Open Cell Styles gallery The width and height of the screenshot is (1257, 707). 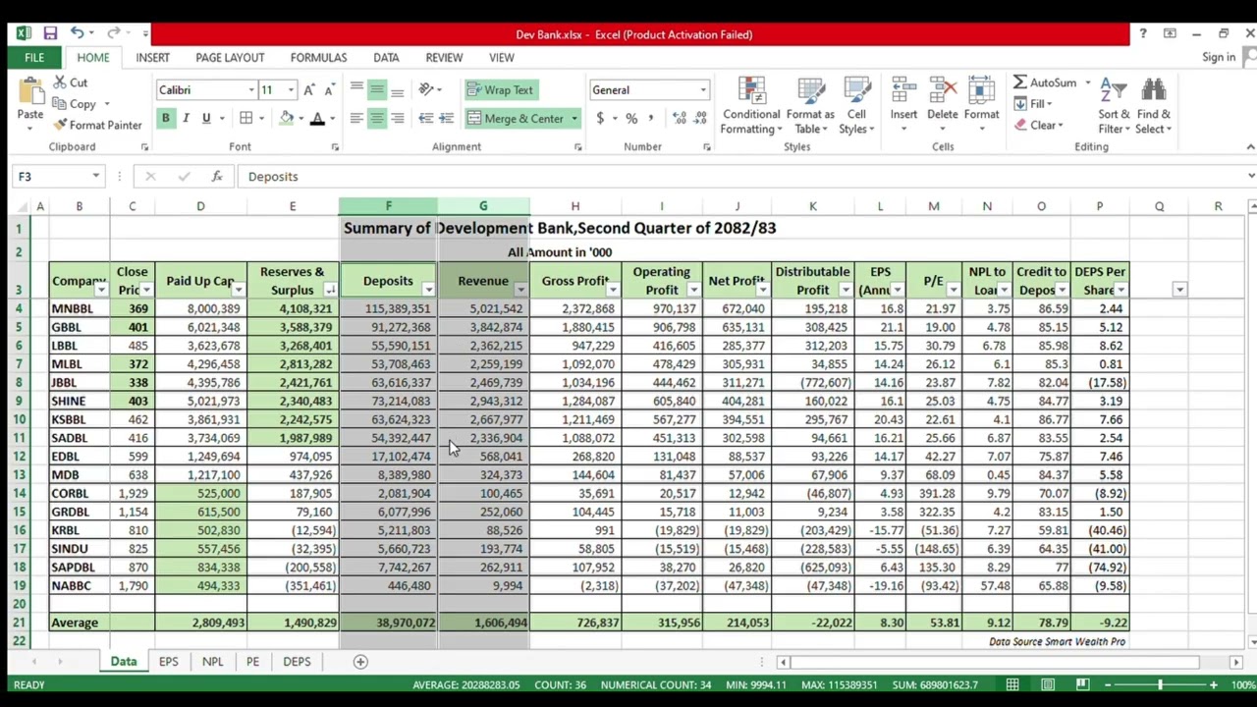(x=856, y=106)
